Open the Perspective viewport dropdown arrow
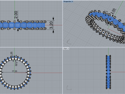Viewport: 125px width, 94px height. point(73,2)
